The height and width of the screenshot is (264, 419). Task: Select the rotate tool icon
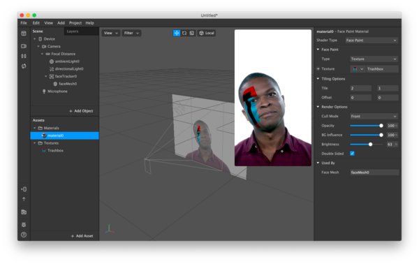click(184, 33)
